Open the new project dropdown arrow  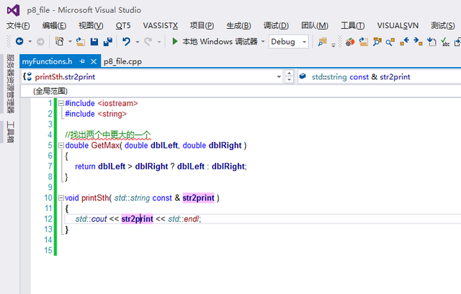(x=70, y=42)
